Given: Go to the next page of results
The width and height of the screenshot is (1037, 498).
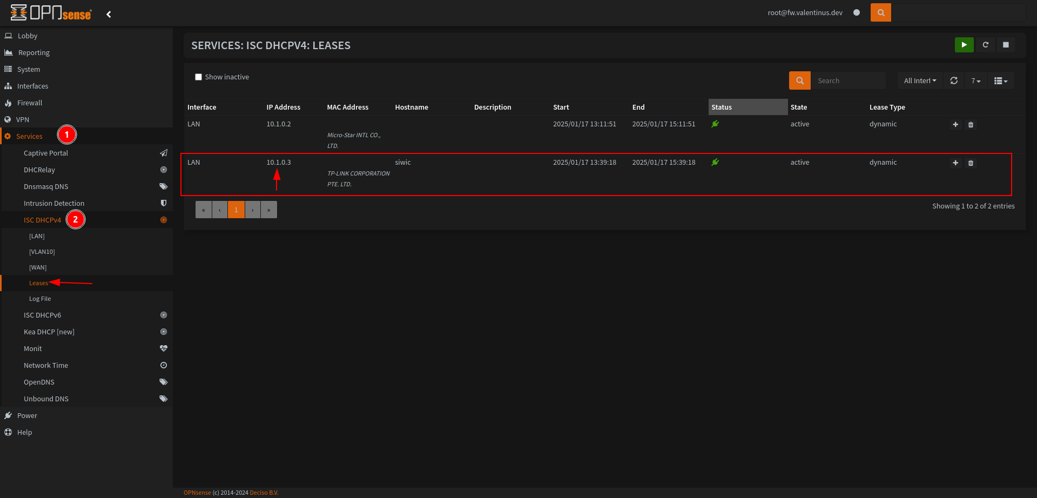Looking at the screenshot, I should 252,210.
